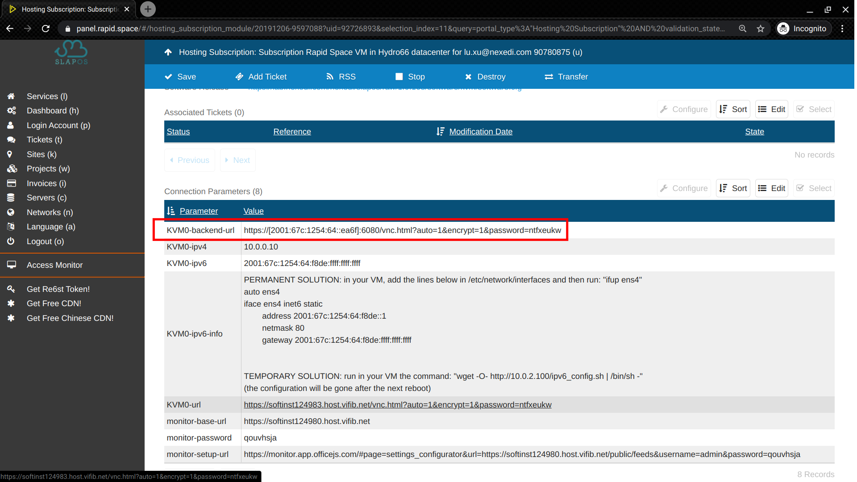Click the KVM0-ipv4 value 10.0.0.10
Screen dimensions: 857x482
pyautogui.click(x=261, y=247)
